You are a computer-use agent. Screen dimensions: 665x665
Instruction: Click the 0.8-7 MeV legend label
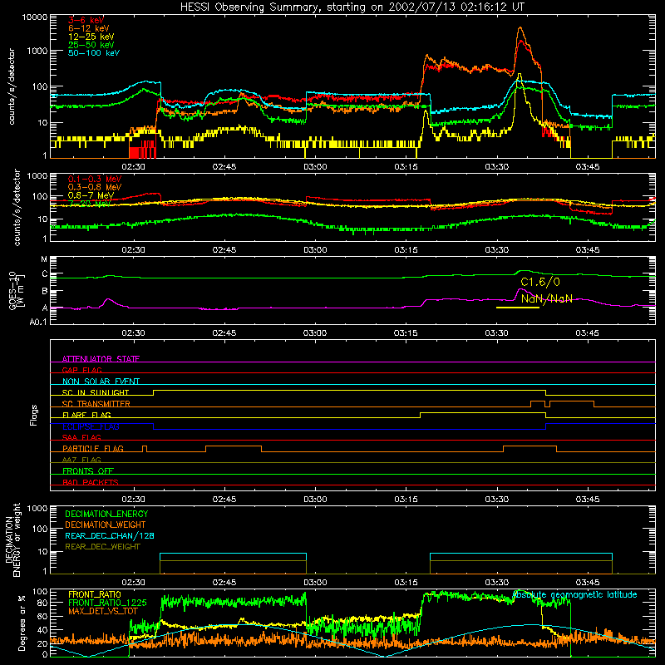coord(91,195)
